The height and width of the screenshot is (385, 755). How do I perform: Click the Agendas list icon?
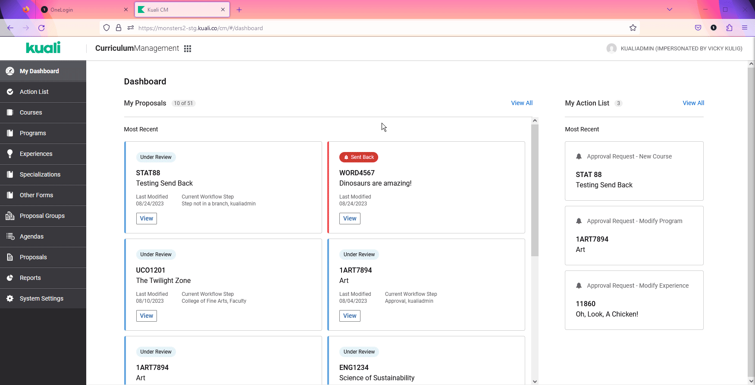tap(10, 236)
